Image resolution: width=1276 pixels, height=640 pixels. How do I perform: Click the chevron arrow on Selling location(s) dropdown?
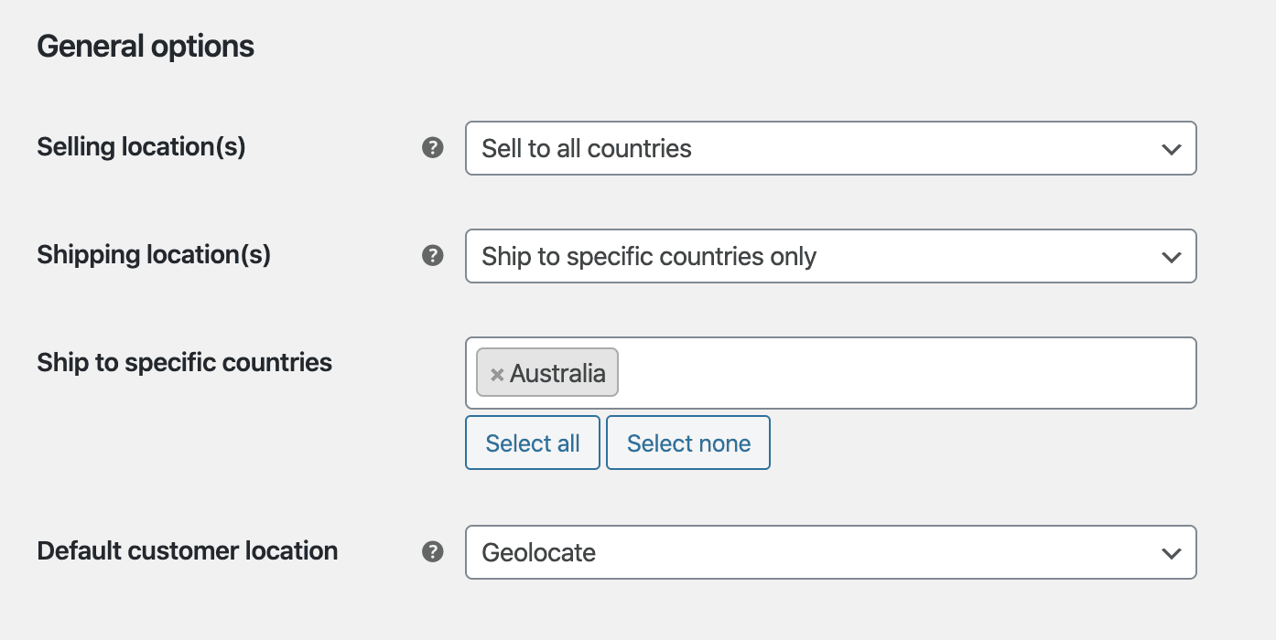click(x=1171, y=149)
